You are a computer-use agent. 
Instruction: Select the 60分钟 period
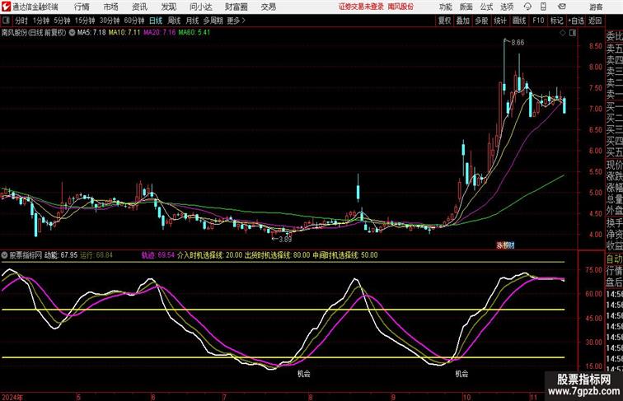[x=133, y=21]
